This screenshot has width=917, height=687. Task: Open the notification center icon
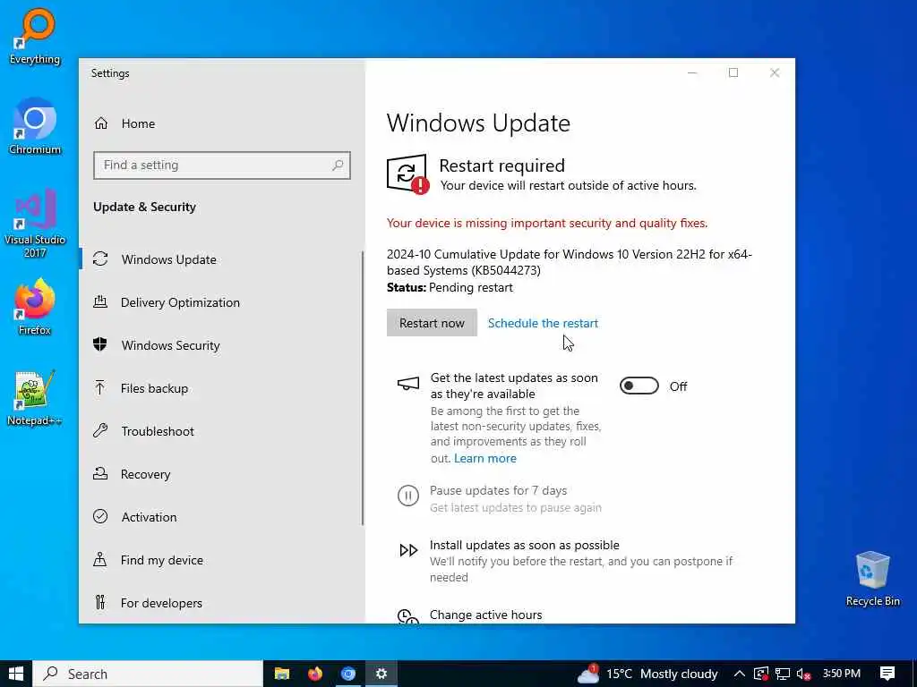[887, 674]
